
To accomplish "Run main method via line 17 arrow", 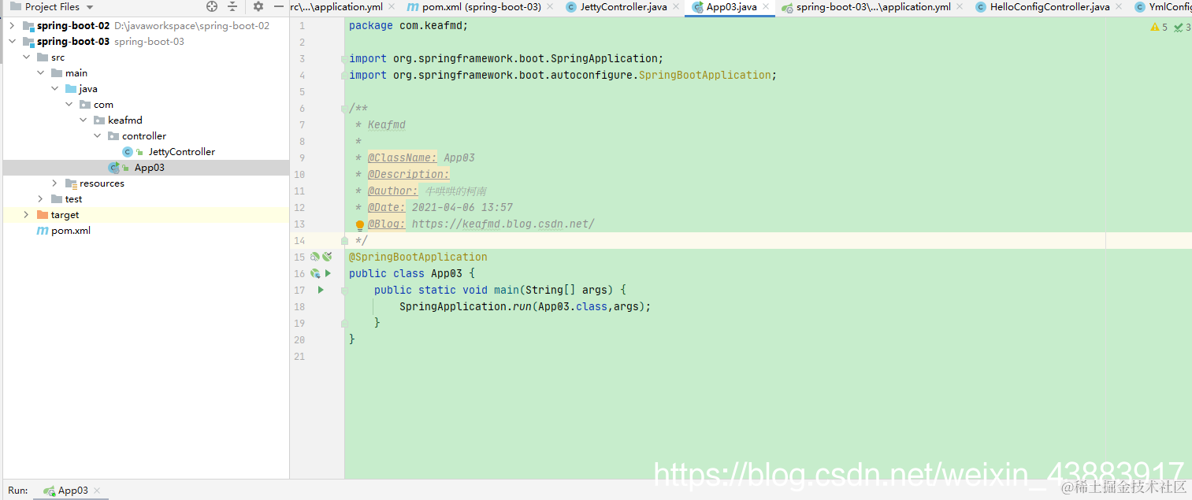I will coord(321,290).
